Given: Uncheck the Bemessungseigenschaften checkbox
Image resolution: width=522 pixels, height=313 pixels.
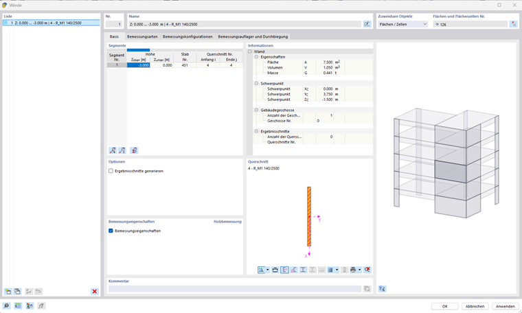Looking at the screenshot, I should (x=111, y=231).
